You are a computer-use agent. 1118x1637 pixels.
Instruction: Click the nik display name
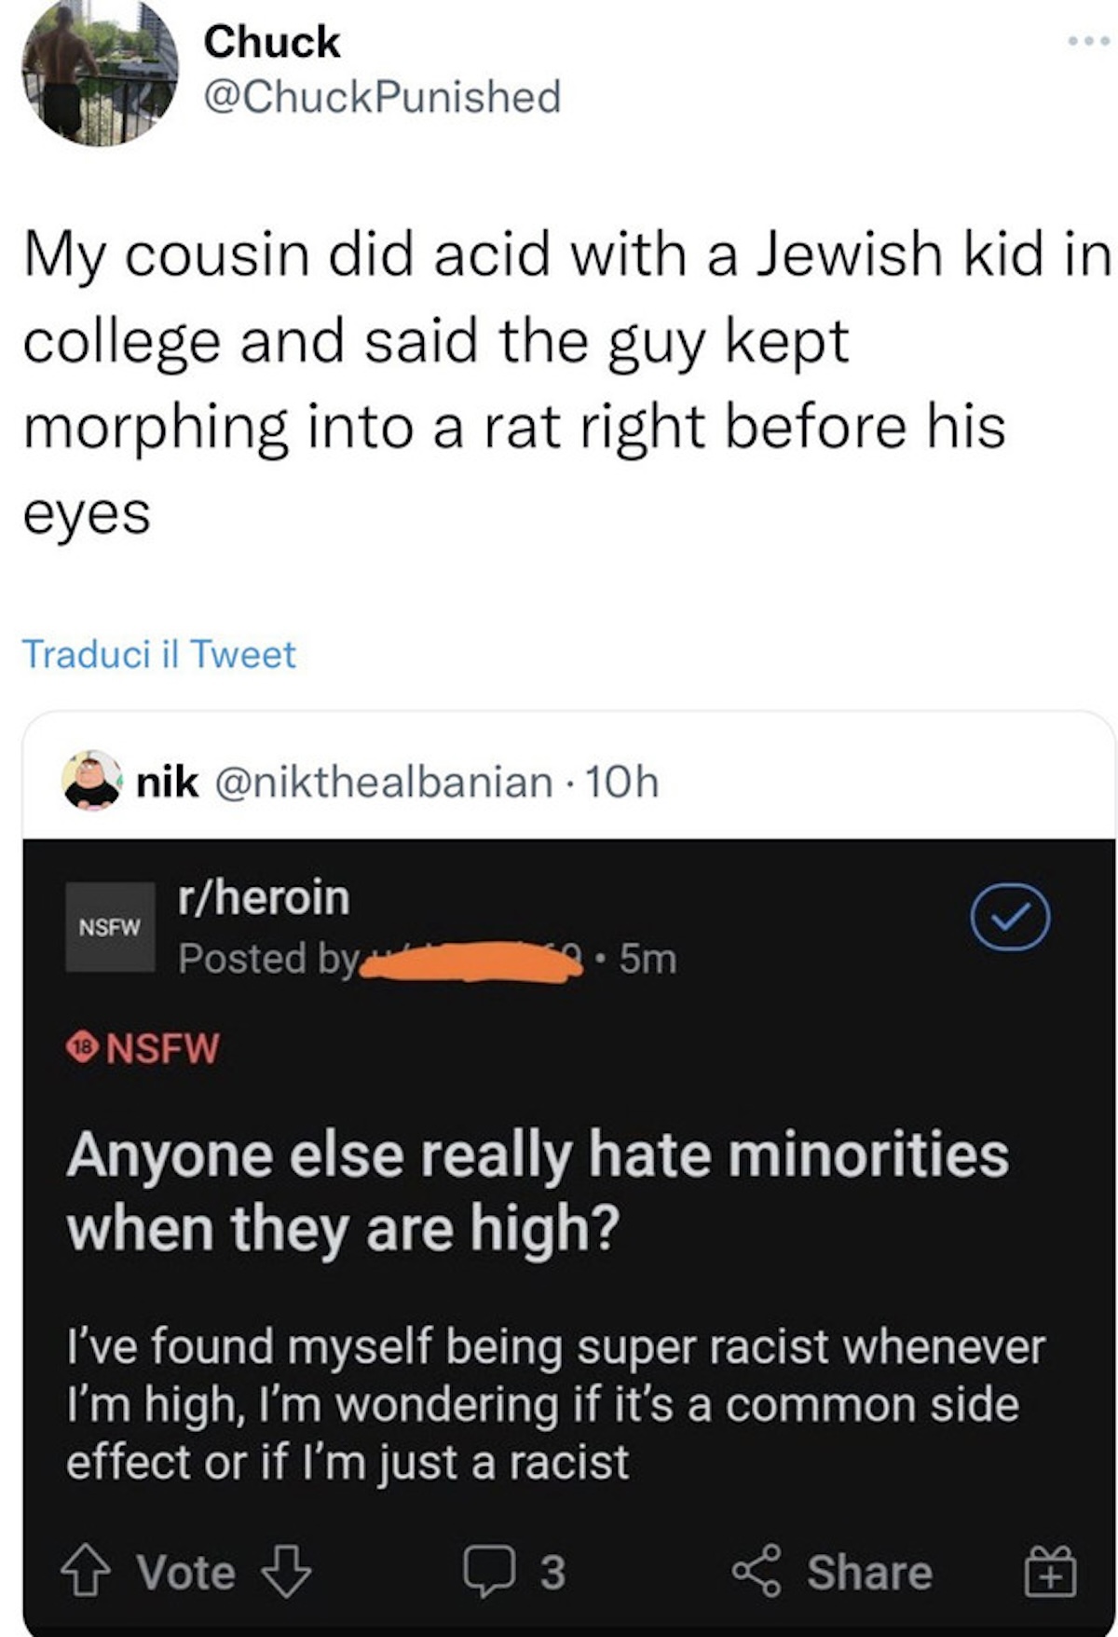pos(167,782)
